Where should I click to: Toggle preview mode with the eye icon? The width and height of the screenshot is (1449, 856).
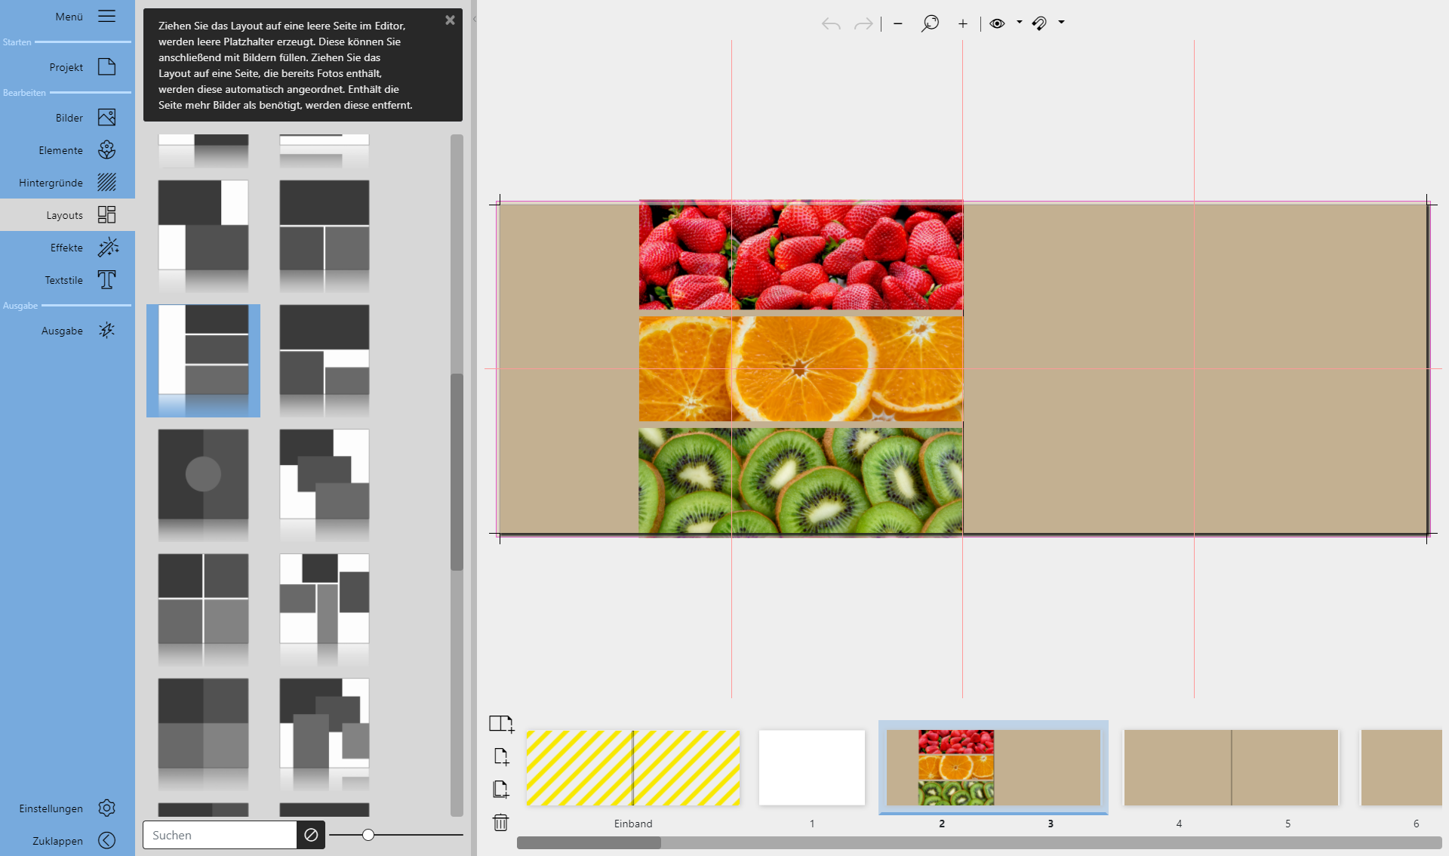tap(996, 23)
